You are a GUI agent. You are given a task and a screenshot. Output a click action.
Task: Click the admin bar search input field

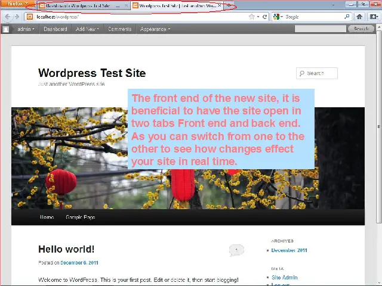320,29
